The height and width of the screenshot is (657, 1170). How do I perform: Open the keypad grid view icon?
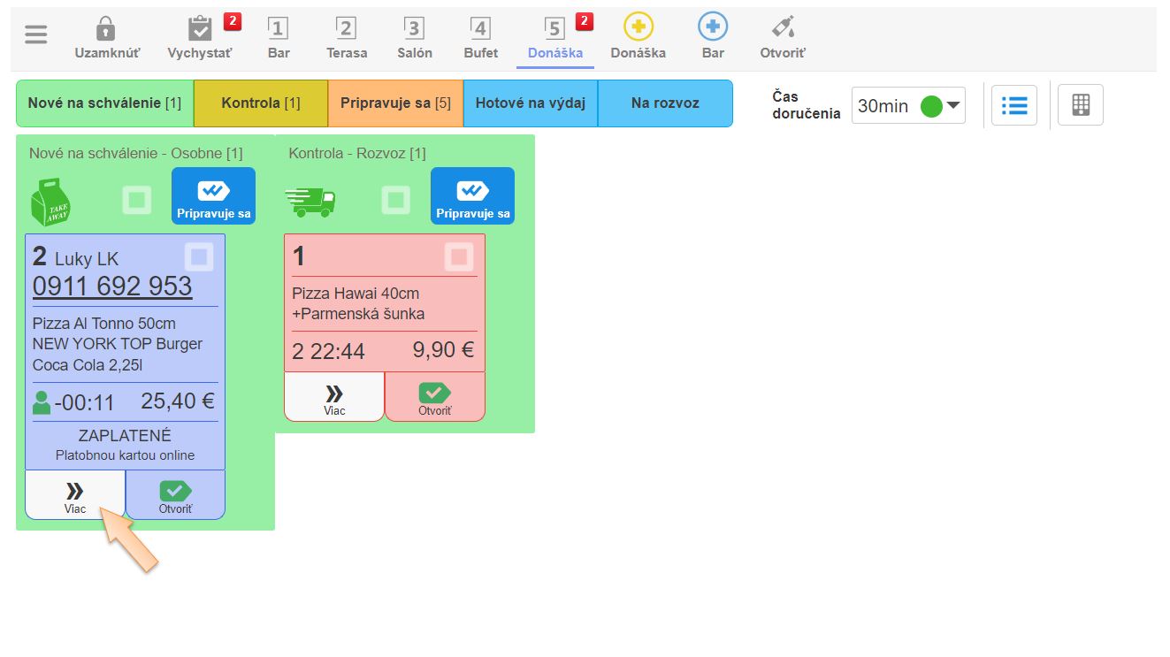(1081, 106)
